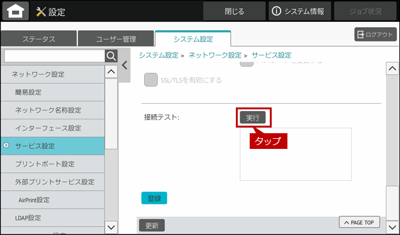
Task: Open 簡易設定 in the sidebar
Action: coord(53,92)
